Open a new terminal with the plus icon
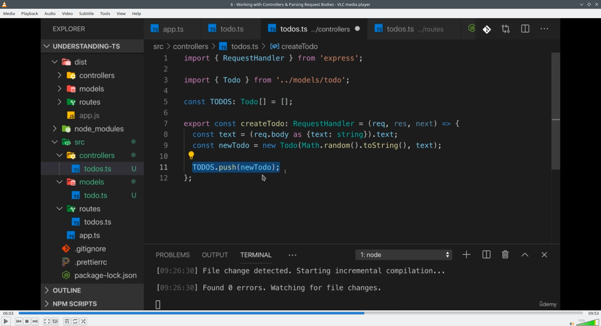The height and width of the screenshot is (326, 601). click(466, 254)
